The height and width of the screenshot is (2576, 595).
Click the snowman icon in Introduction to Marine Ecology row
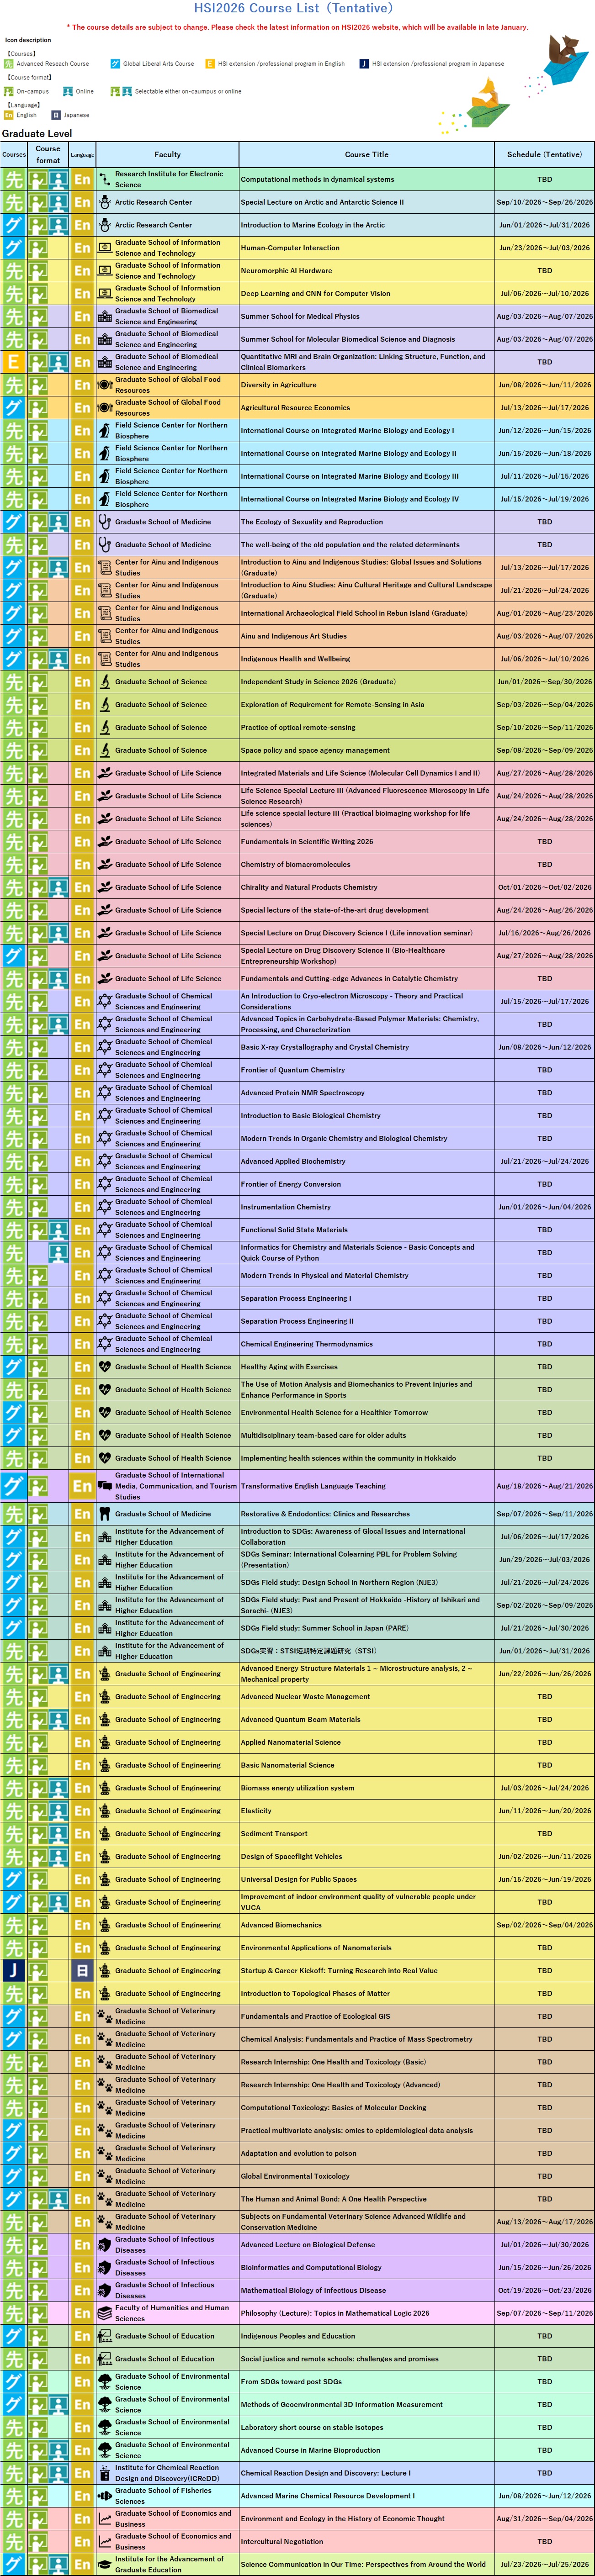(105, 225)
